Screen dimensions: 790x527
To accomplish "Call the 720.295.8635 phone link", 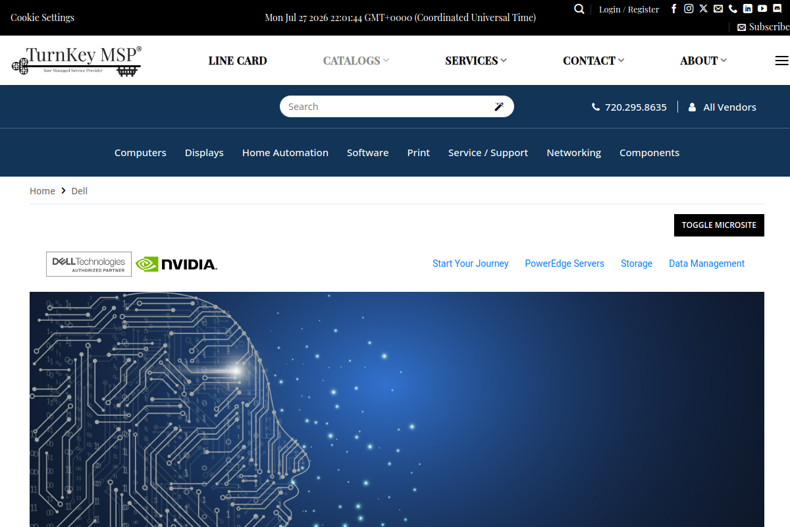I will tap(636, 107).
